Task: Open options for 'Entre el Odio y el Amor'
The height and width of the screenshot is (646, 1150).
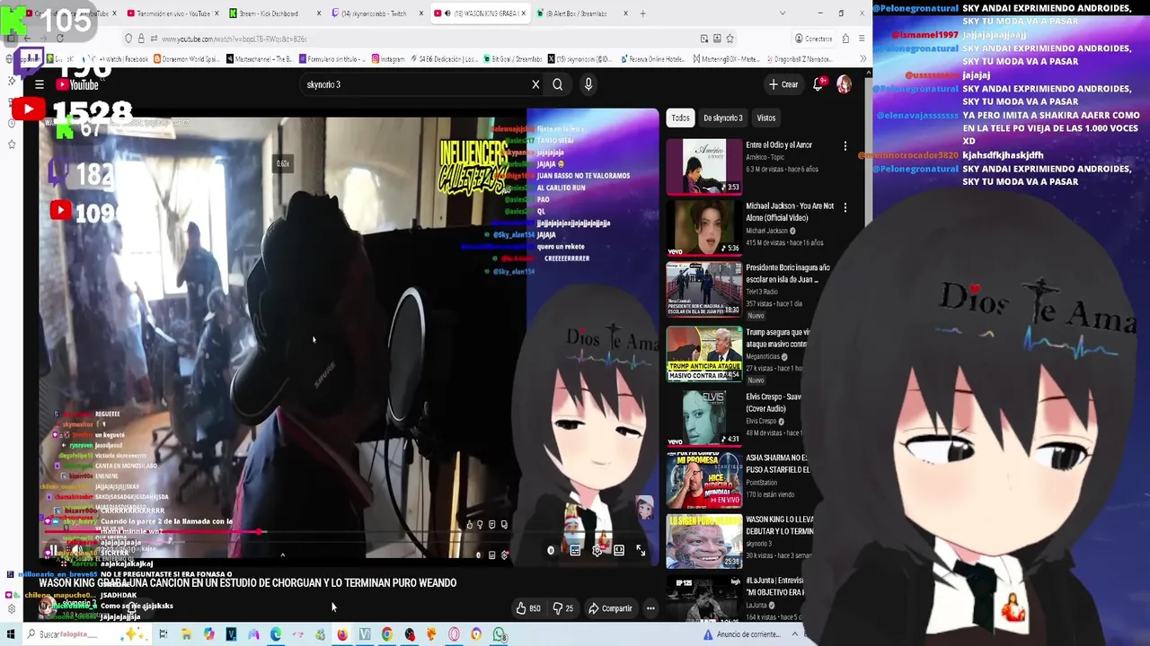Action: (845, 145)
